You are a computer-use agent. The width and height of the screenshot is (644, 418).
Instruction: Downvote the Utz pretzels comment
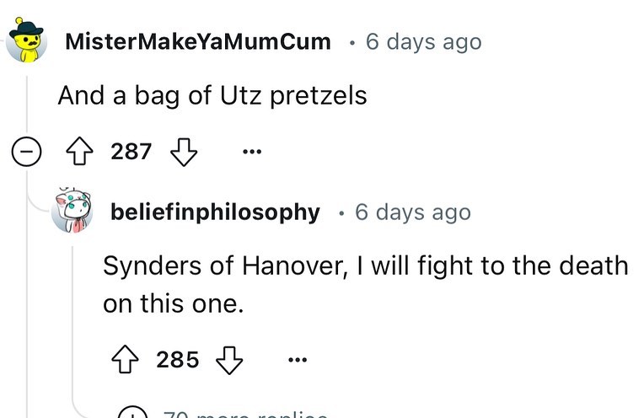tap(183, 152)
